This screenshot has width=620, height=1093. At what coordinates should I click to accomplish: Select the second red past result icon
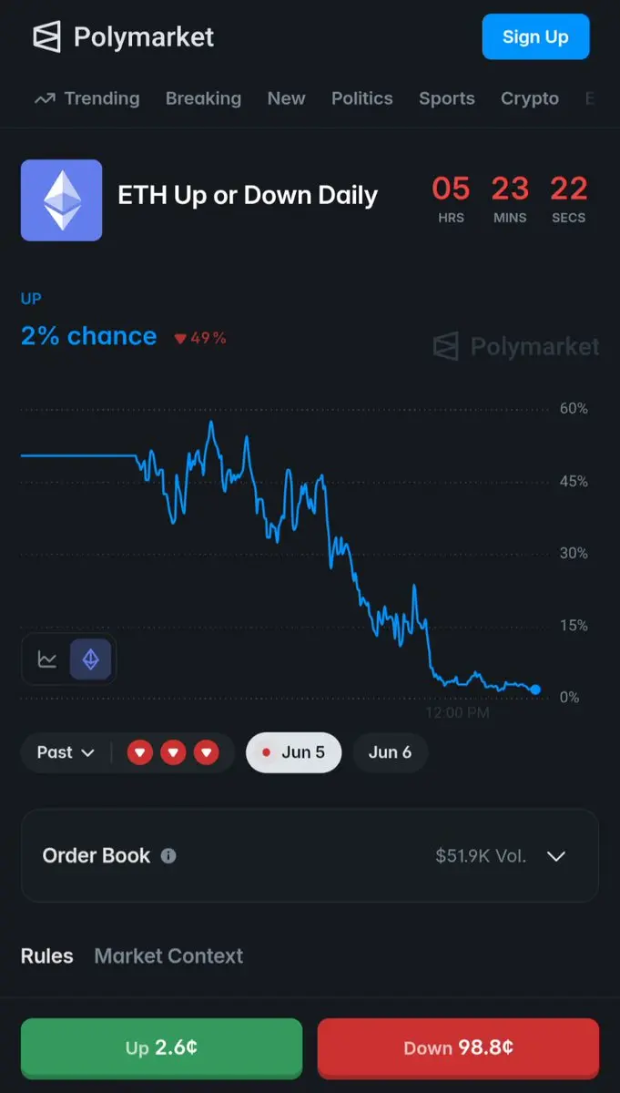click(x=173, y=752)
